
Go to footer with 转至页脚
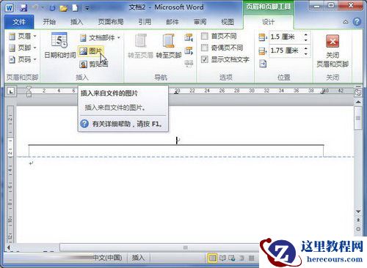click(169, 46)
